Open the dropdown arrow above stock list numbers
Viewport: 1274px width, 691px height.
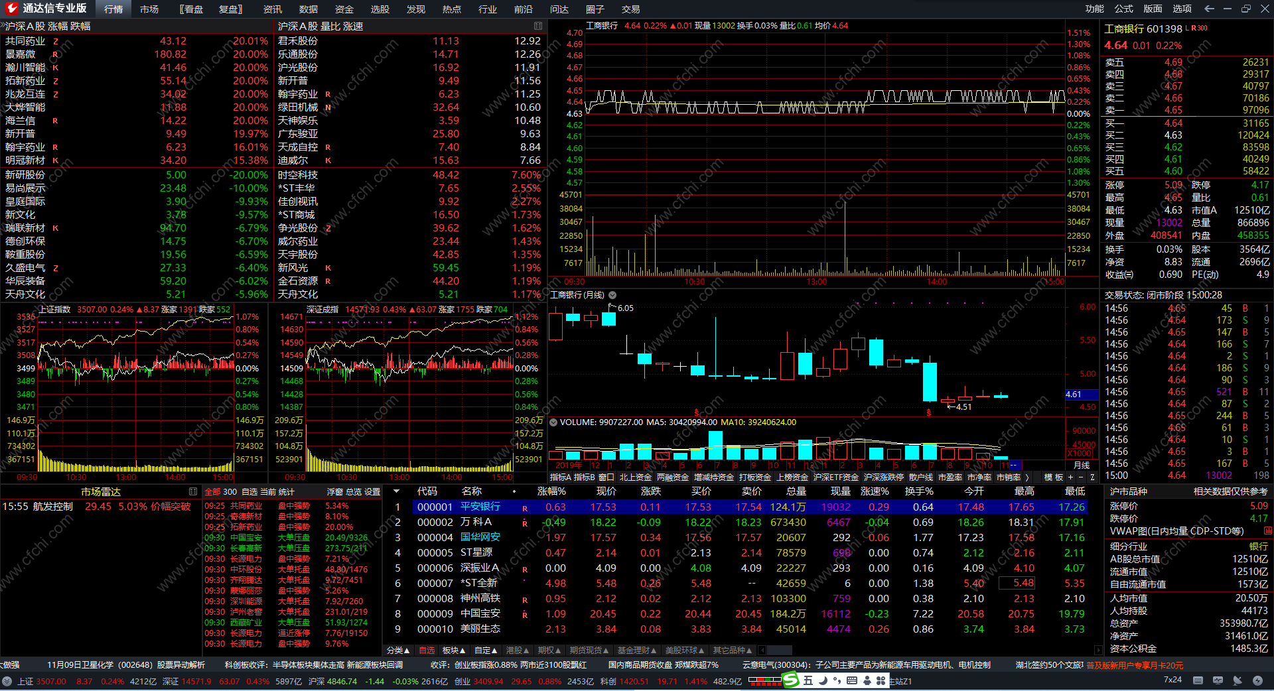tap(397, 491)
